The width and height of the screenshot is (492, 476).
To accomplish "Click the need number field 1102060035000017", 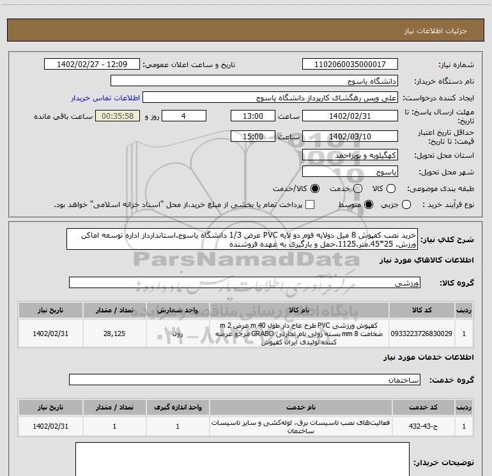I will point(350,64).
